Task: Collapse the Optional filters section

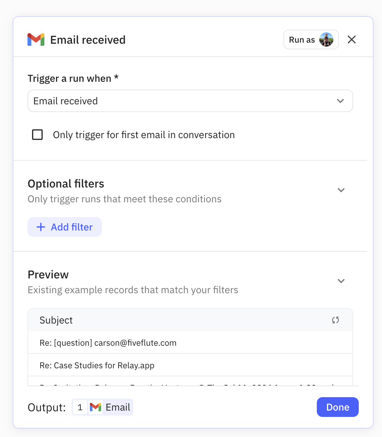Action: pos(341,190)
